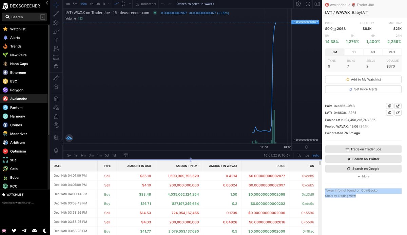Open the Discord icon link
This screenshot has width=407, height=235.
click(34, 231)
